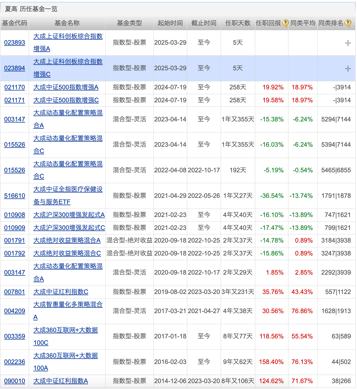Viewport: 357px width, 389px height.
Task: Select the -36.54% return value
Action: pos(272,196)
